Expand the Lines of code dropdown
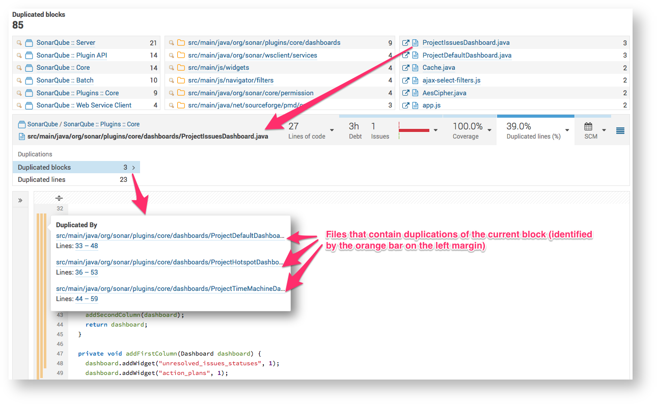The width and height of the screenshot is (657, 404). [x=332, y=130]
